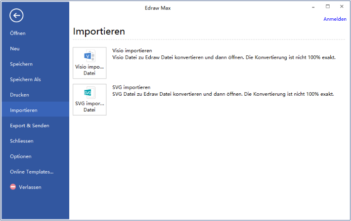
Task: Click the Visio file icon
Action: point(89,56)
